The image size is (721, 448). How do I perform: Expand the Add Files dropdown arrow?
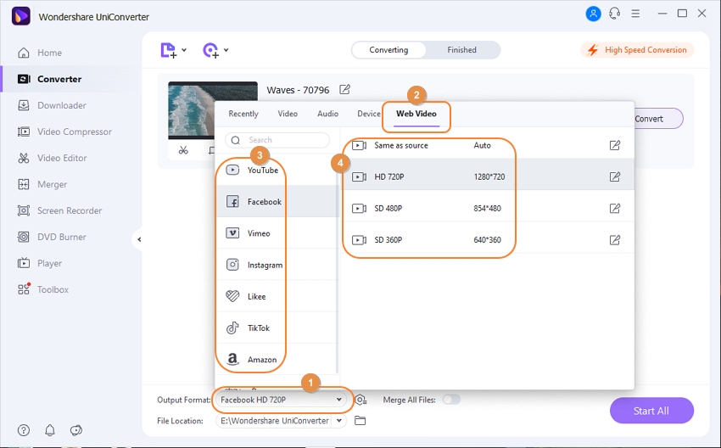[184, 50]
